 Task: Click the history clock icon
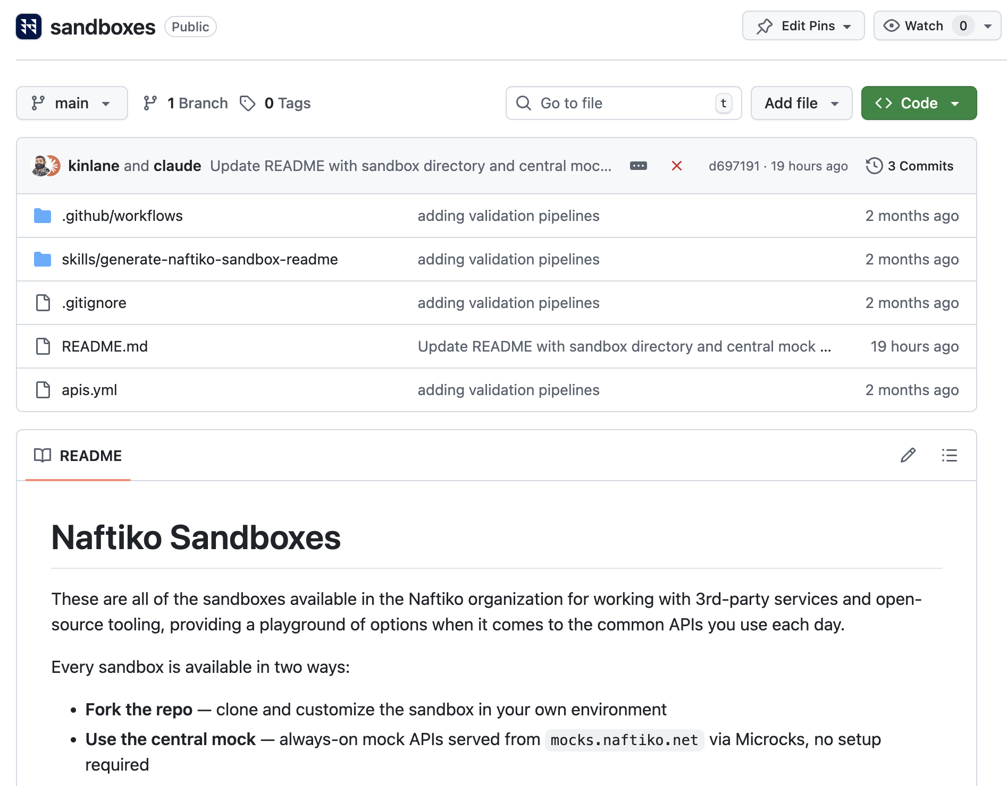pyautogui.click(x=874, y=166)
